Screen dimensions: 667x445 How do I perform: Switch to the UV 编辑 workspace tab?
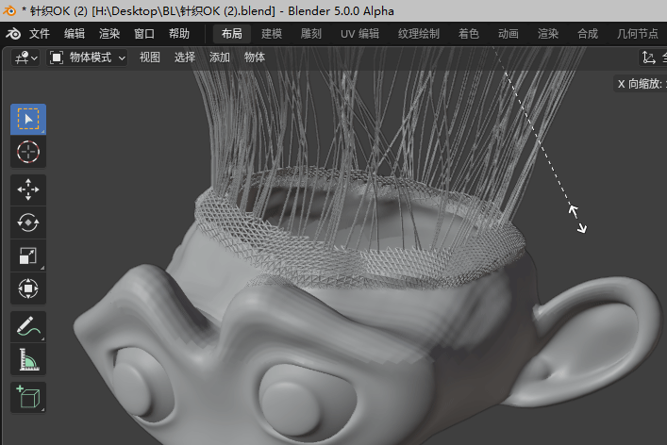tap(359, 34)
